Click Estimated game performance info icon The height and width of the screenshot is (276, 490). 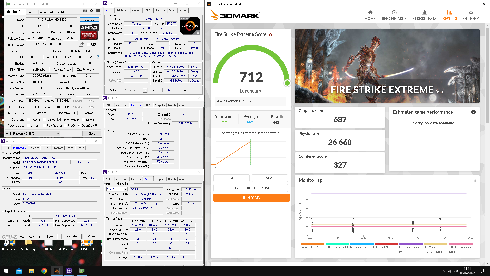coord(473,112)
